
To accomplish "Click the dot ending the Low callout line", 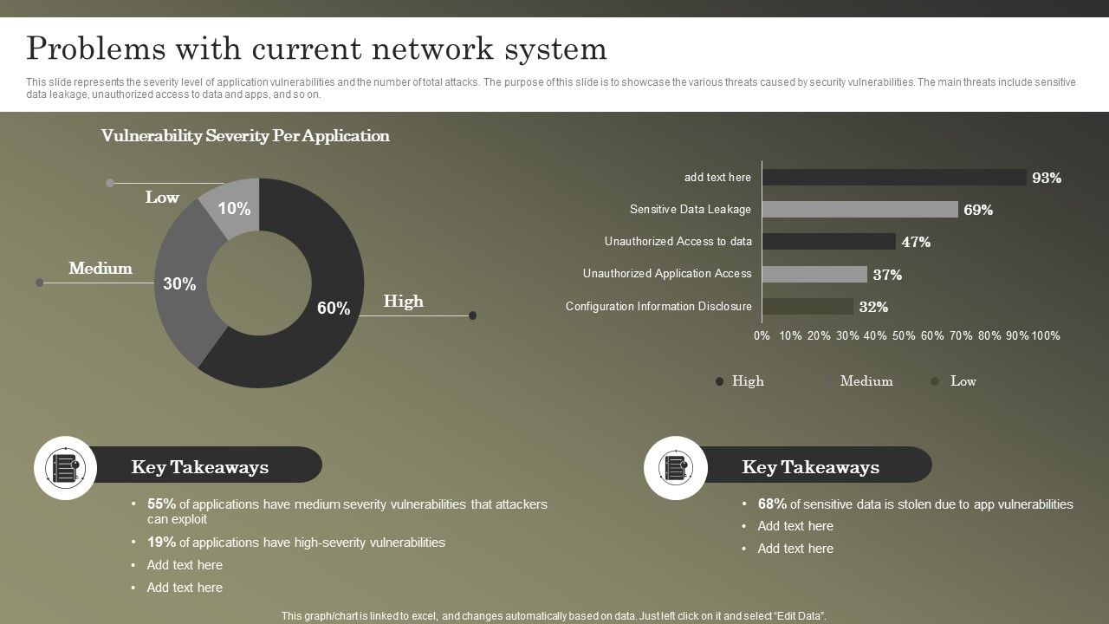I will click(110, 183).
